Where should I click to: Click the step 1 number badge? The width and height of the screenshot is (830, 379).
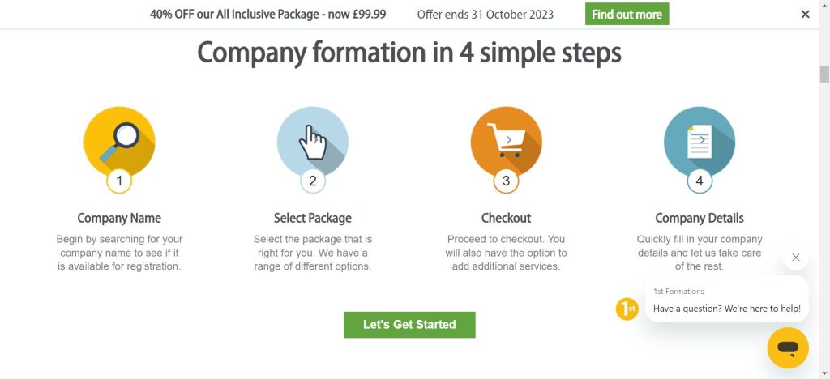click(119, 181)
